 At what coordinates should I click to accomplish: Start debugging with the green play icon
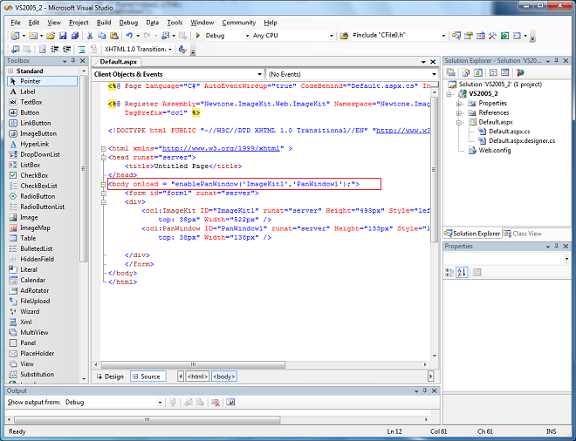[197, 36]
